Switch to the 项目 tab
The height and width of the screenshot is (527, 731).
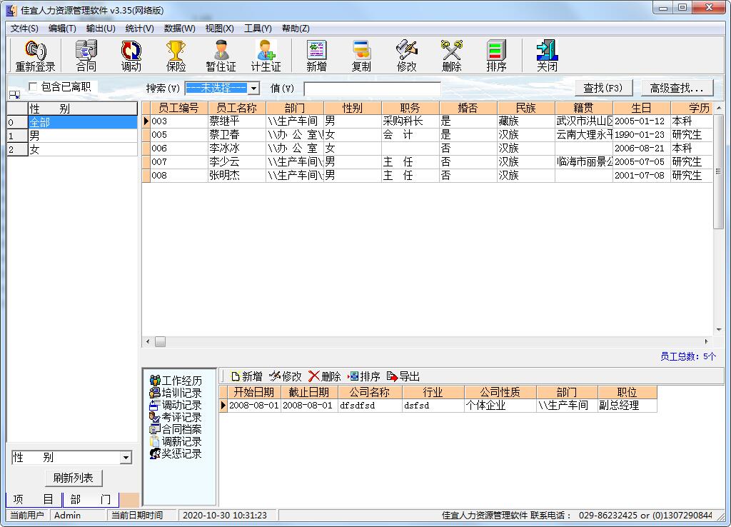click(34, 499)
